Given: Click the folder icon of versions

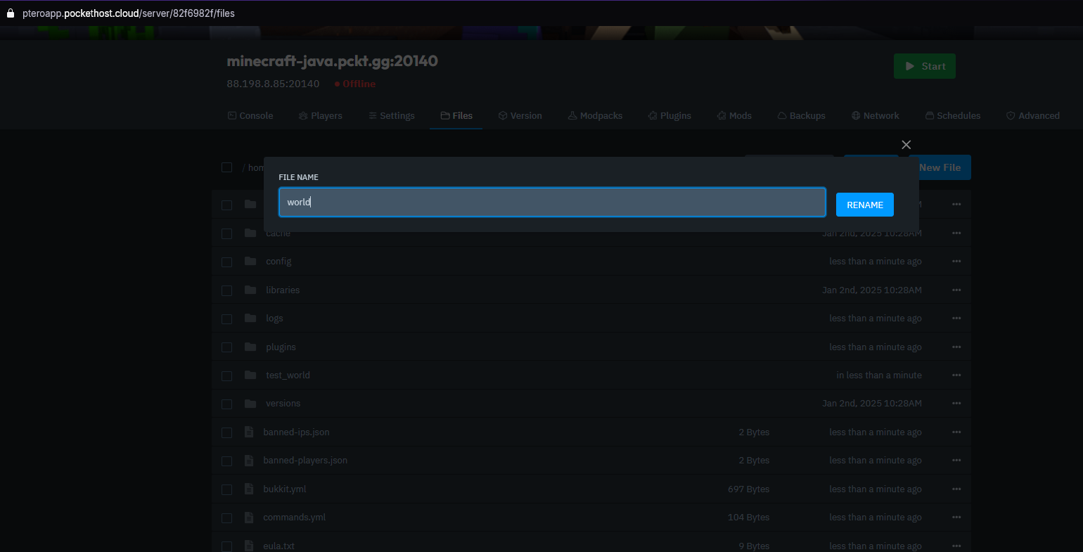Looking at the screenshot, I should point(250,404).
